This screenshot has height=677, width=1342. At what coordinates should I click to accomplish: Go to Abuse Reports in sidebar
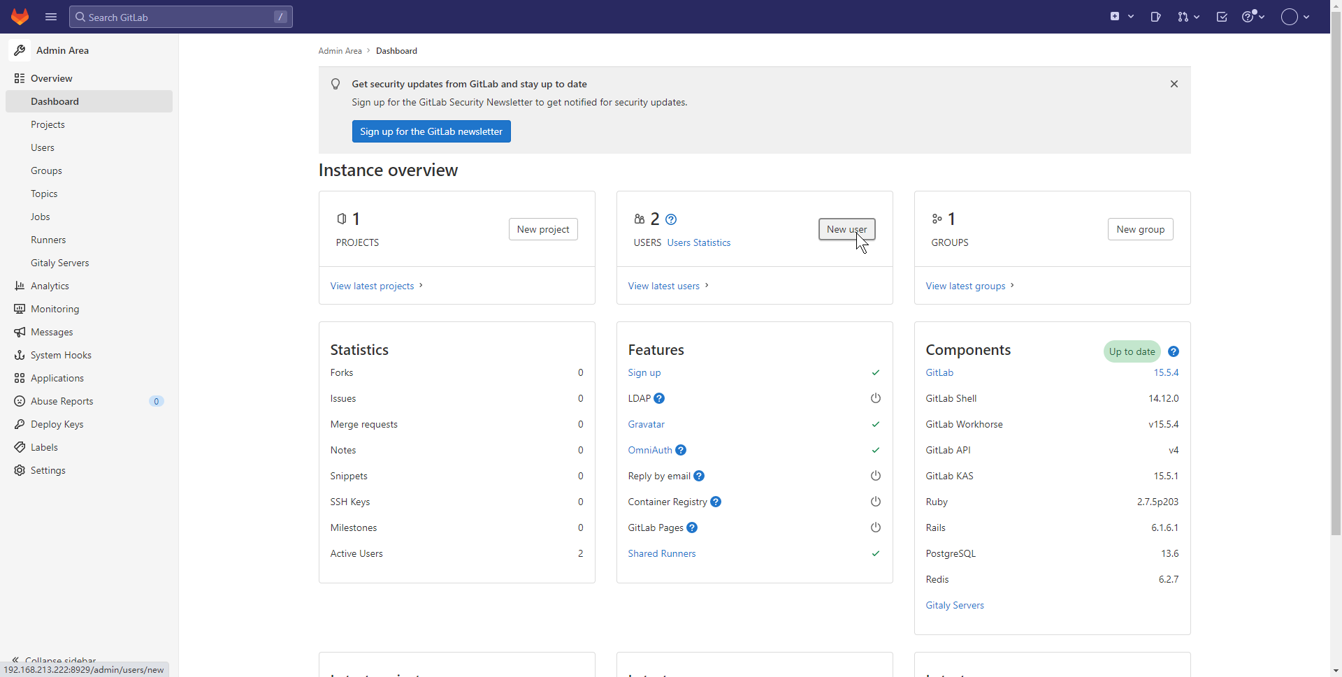coord(62,401)
